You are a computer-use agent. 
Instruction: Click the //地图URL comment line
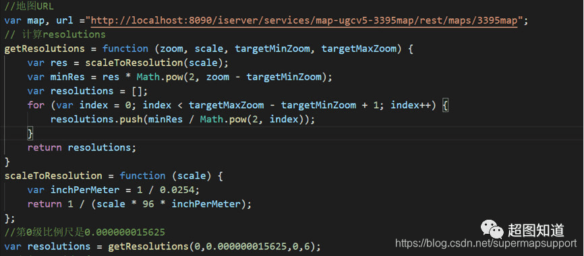click(29, 6)
